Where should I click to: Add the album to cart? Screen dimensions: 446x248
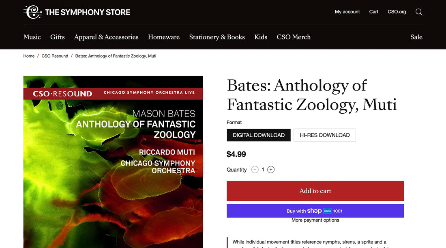coord(315,191)
